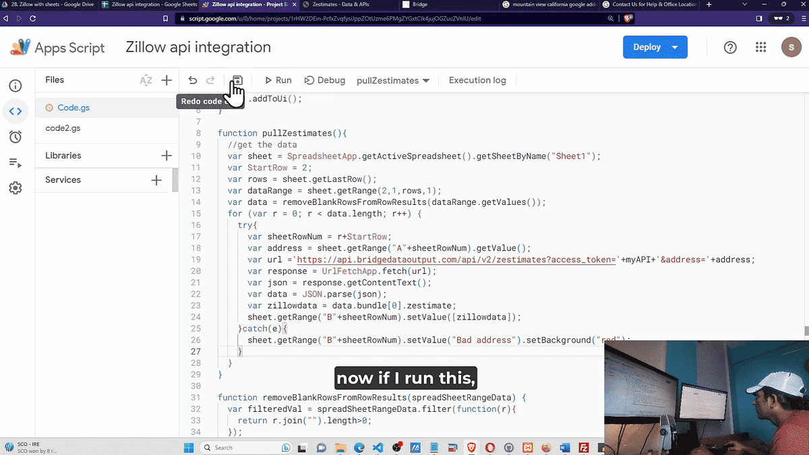Open the Google apps grid
This screenshot has height=455, width=809.
pos(761,47)
